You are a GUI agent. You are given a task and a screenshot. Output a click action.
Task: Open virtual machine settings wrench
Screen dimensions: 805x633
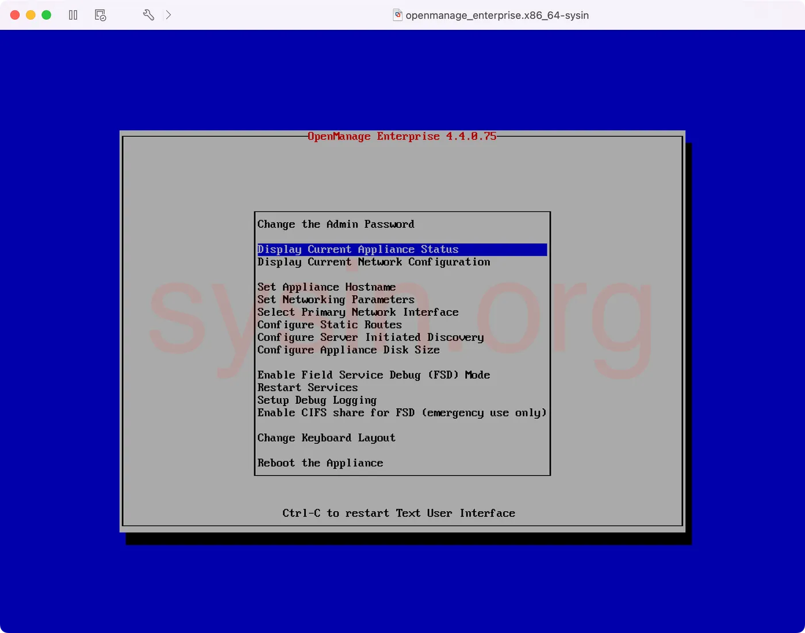tap(148, 15)
